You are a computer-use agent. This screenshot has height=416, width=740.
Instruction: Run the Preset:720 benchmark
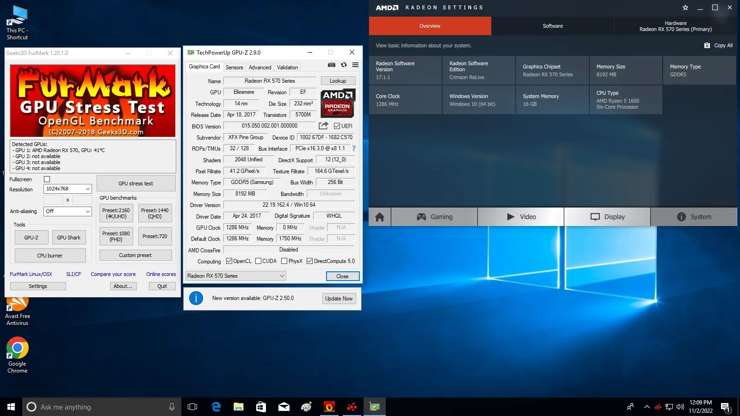(x=155, y=236)
